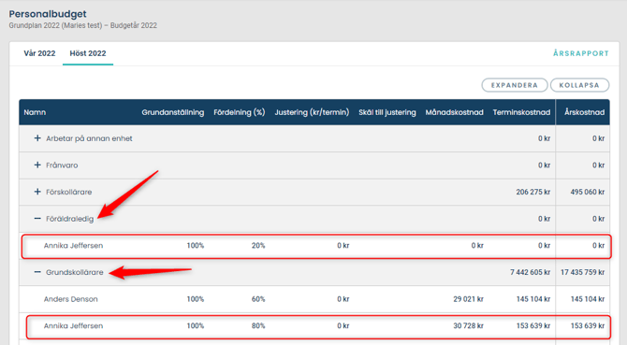The height and width of the screenshot is (345, 627).
Task: Collapse the Grundskollärare group
Action: (37, 272)
